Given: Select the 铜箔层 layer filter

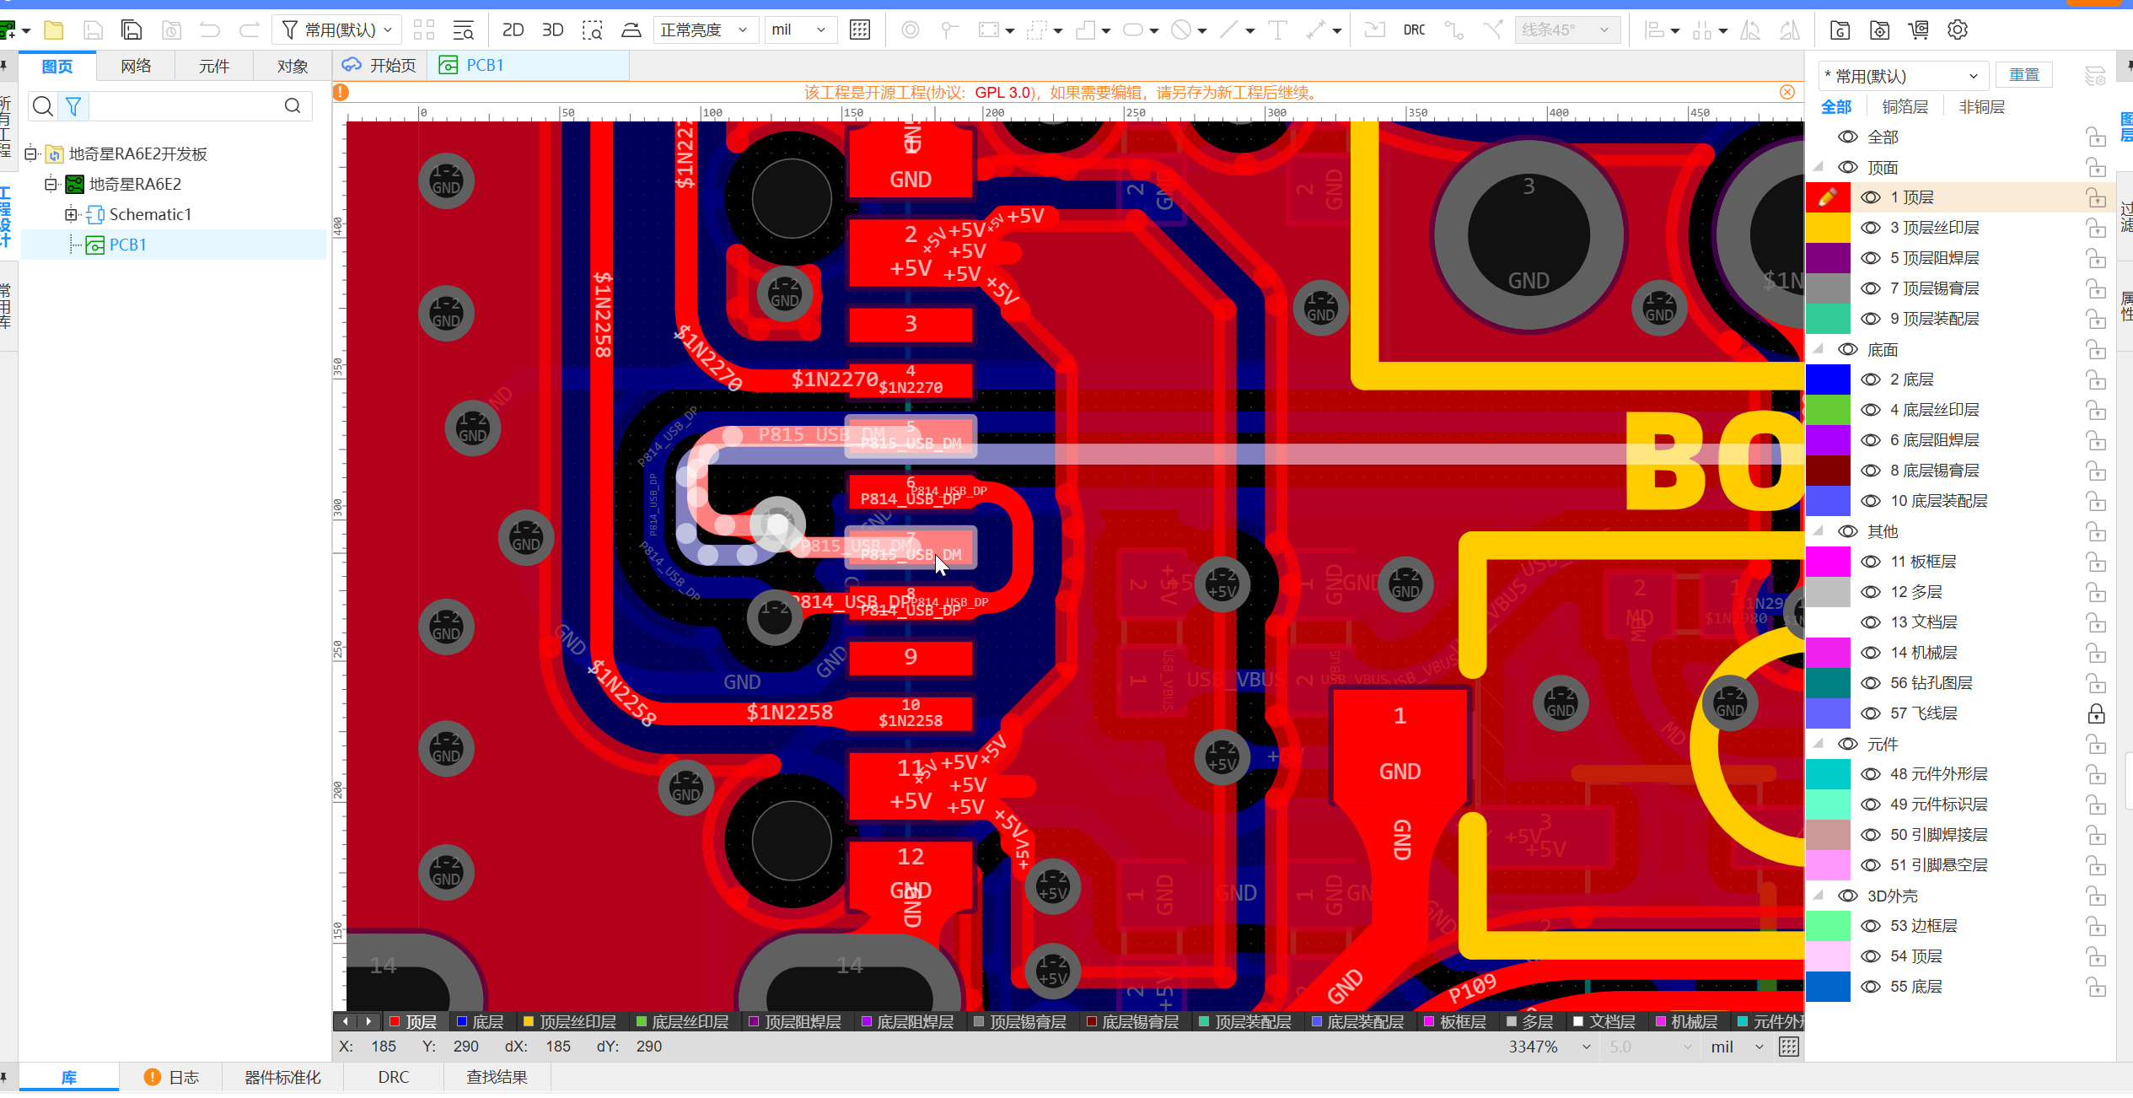Looking at the screenshot, I should point(1905,107).
